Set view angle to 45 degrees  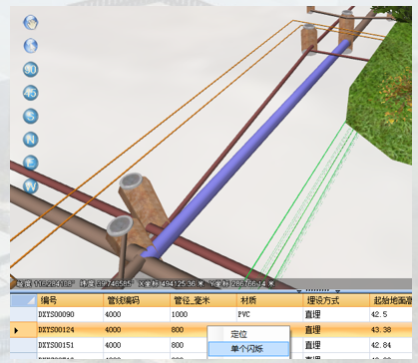click(31, 93)
